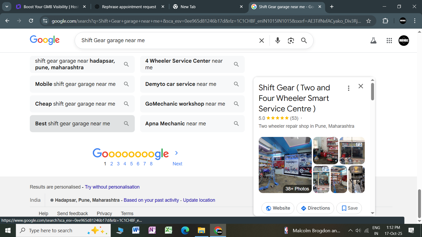Click 'Try without personalisation' link
The image size is (422, 237).
(112, 187)
